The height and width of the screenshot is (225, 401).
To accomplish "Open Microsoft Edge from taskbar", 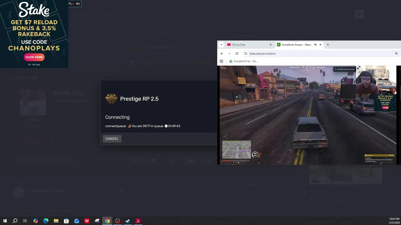I will 46,221.
